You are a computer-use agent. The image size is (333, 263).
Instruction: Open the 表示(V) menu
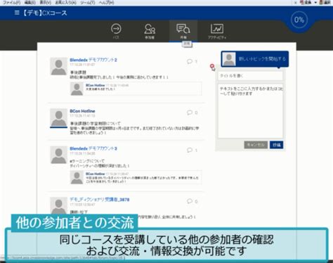[x=45, y=3]
